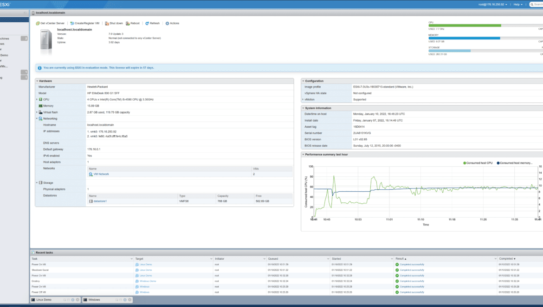This screenshot has height=307, width=543.
Task: Collapse the navigator sidebar with its toggle icon
Action: [x=25, y=13]
